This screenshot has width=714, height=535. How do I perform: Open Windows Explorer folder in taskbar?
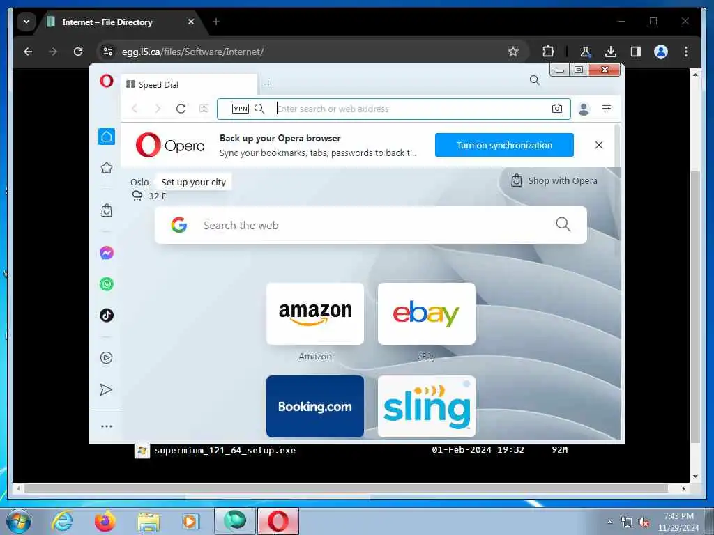point(149,522)
